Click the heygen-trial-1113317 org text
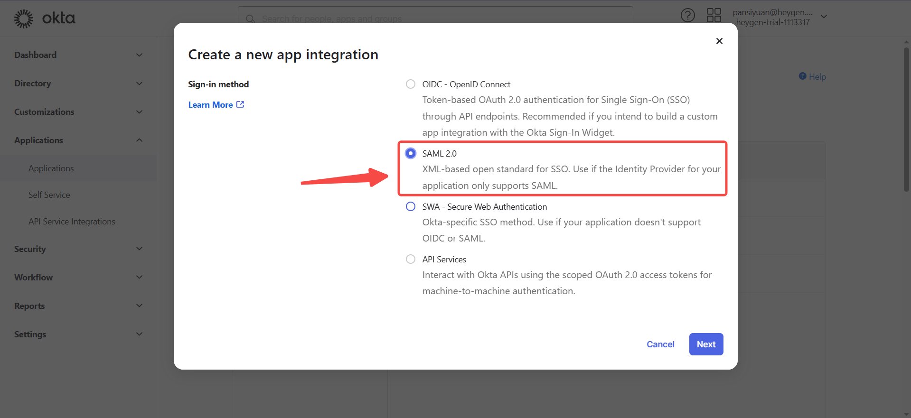The image size is (911, 418). [x=773, y=22]
